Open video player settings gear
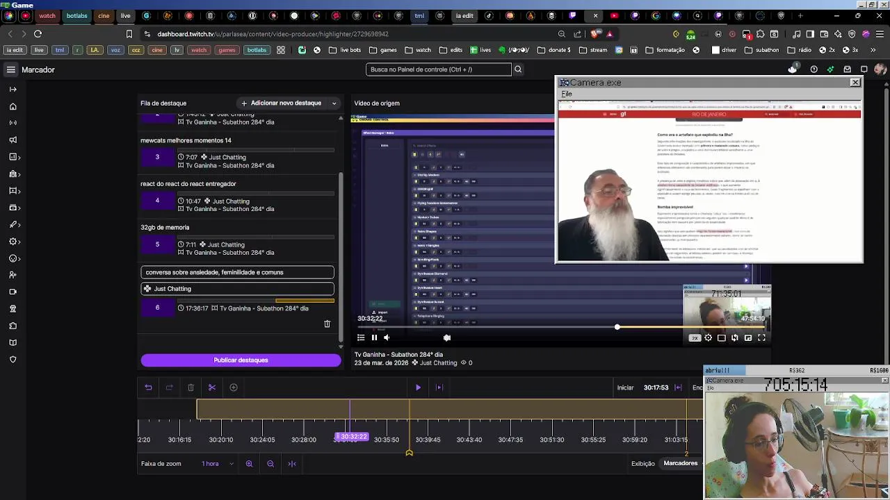 (x=708, y=337)
